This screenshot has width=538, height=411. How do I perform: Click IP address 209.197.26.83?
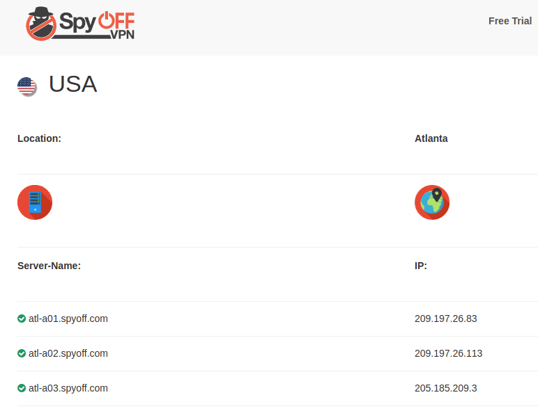point(445,319)
